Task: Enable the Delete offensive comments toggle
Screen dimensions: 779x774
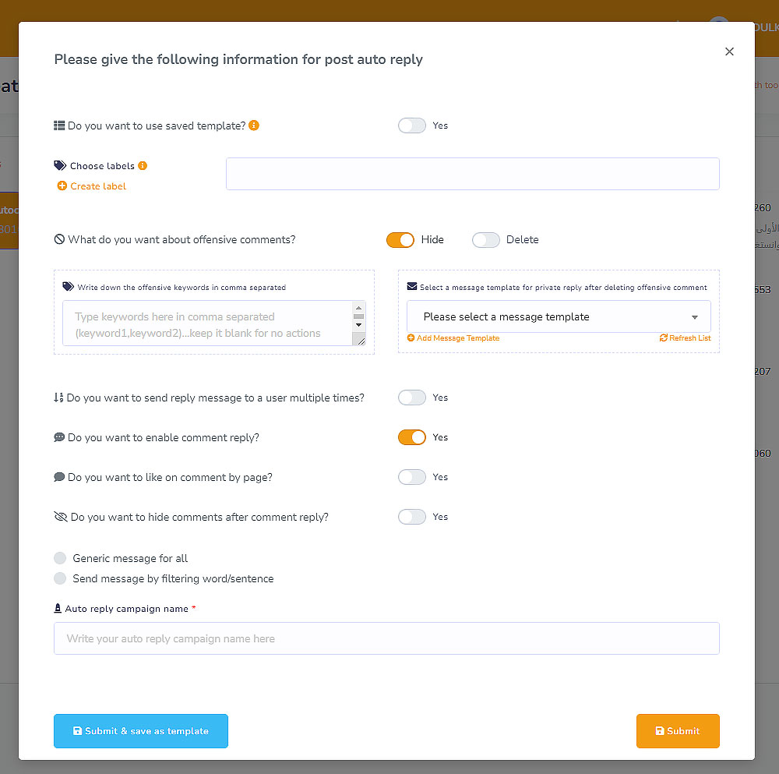Action: [485, 240]
